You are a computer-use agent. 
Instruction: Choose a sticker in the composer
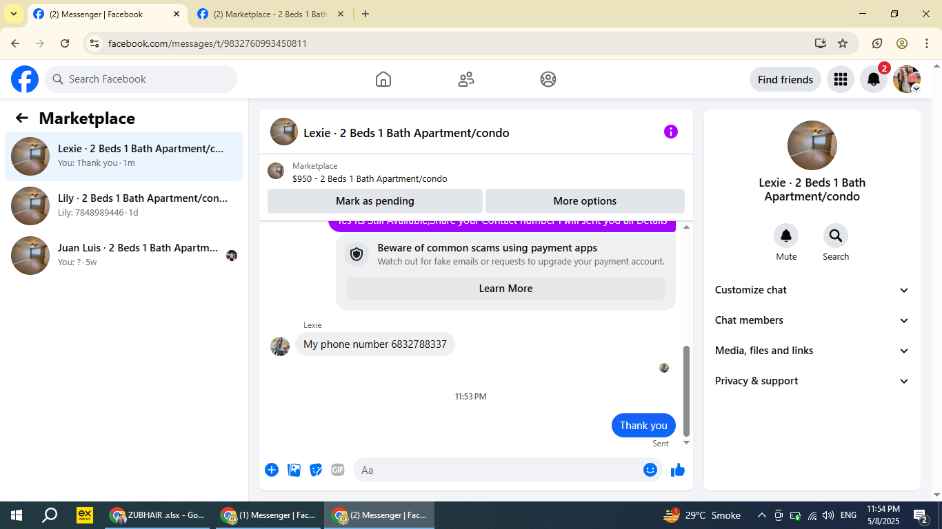(x=316, y=470)
